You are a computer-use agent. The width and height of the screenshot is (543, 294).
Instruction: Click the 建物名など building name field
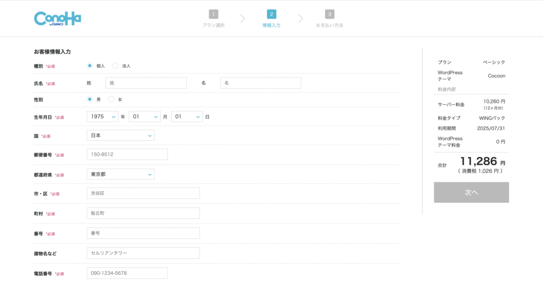point(143,253)
